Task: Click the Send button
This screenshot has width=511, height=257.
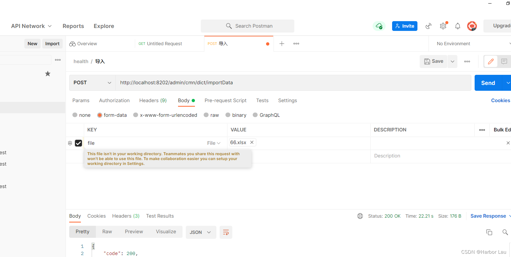Action: 488,83
